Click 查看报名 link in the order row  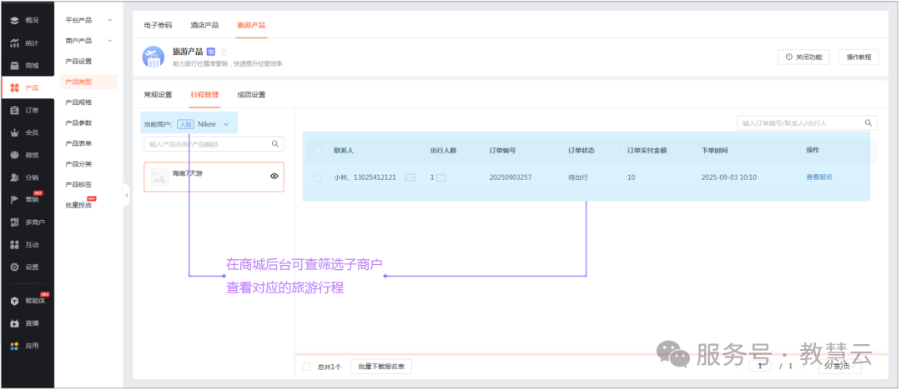(x=819, y=177)
